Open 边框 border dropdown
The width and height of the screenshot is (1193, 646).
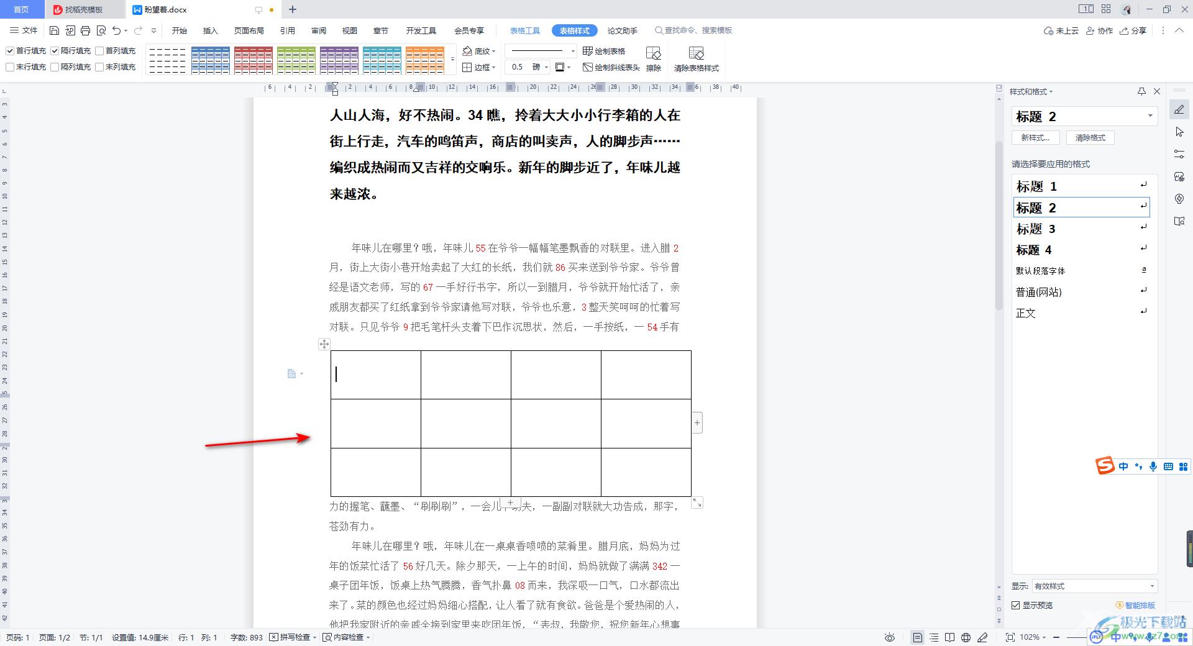coord(479,67)
